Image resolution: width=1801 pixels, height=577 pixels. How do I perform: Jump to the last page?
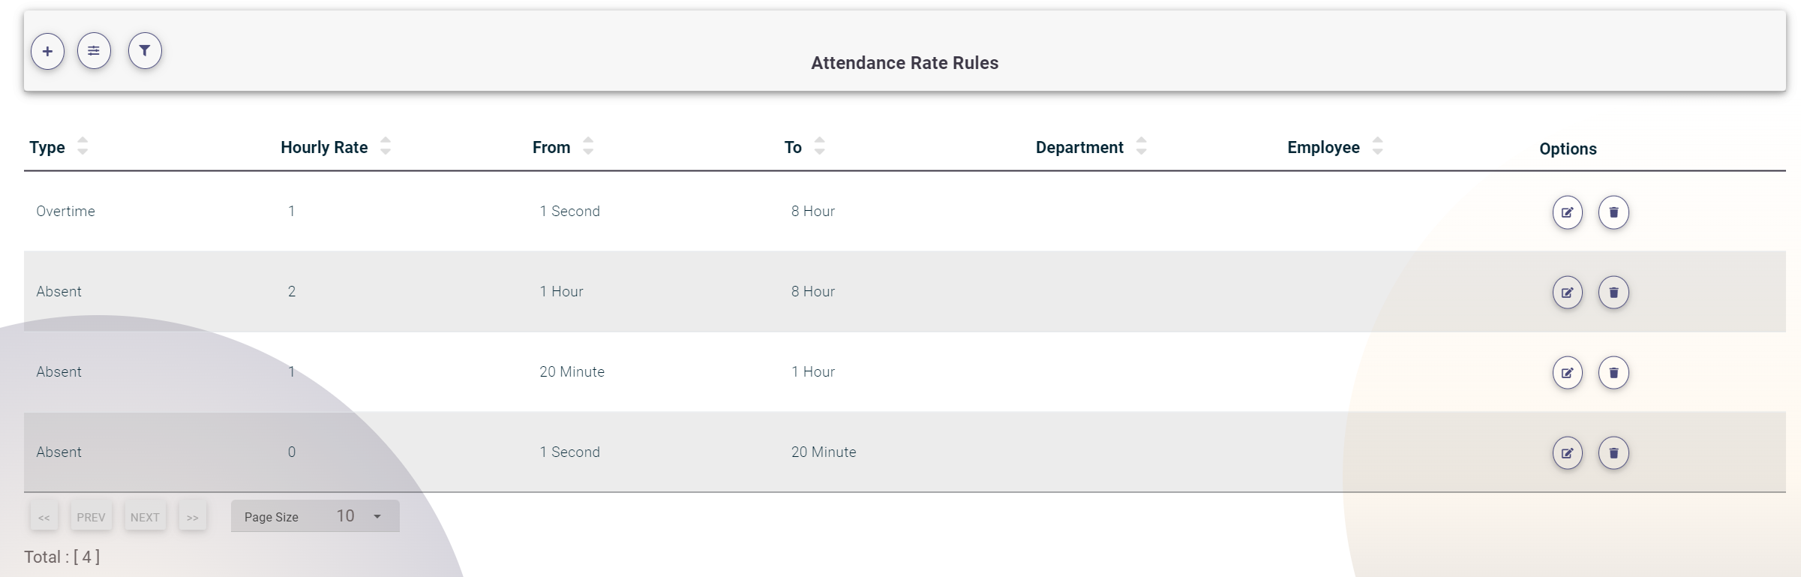pos(192,516)
